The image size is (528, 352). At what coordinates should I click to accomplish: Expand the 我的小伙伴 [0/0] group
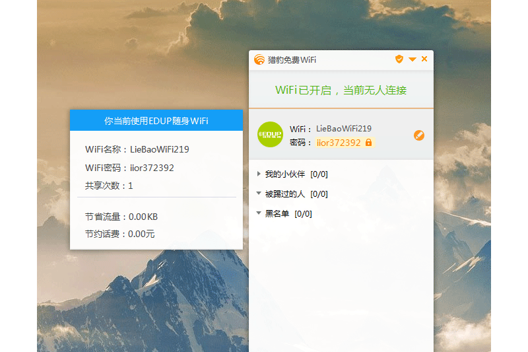[259, 174]
